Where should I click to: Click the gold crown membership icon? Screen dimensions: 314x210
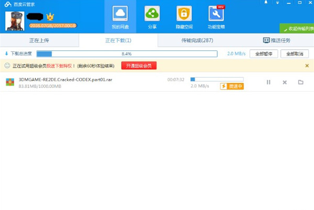pos(50,17)
